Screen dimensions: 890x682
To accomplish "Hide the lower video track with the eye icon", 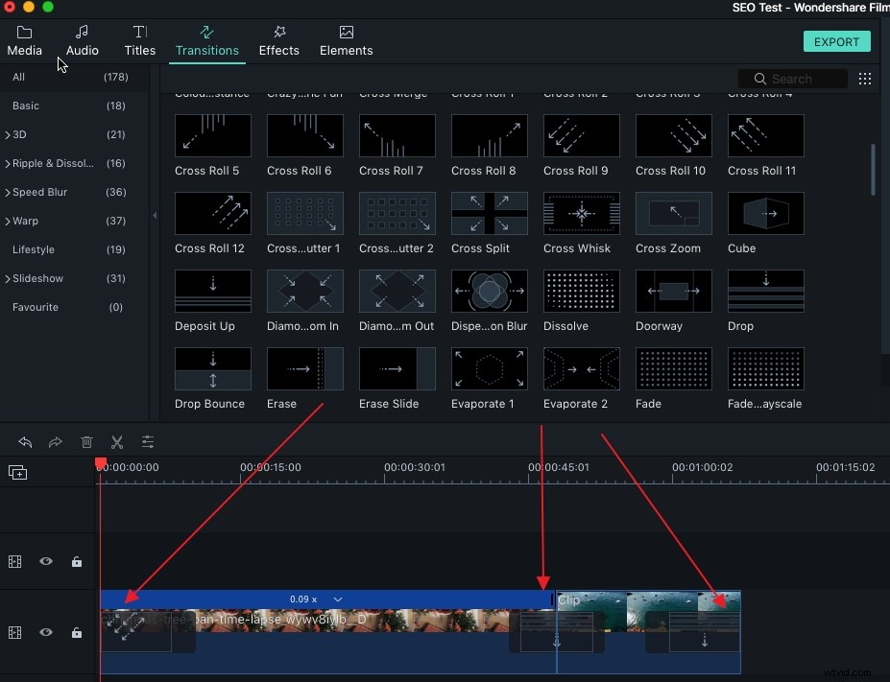I will click(x=45, y=633).
